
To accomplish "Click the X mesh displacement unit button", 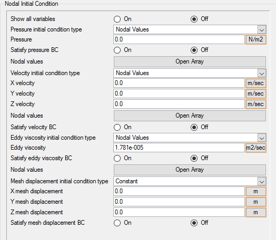I will (x=256, y=191).
